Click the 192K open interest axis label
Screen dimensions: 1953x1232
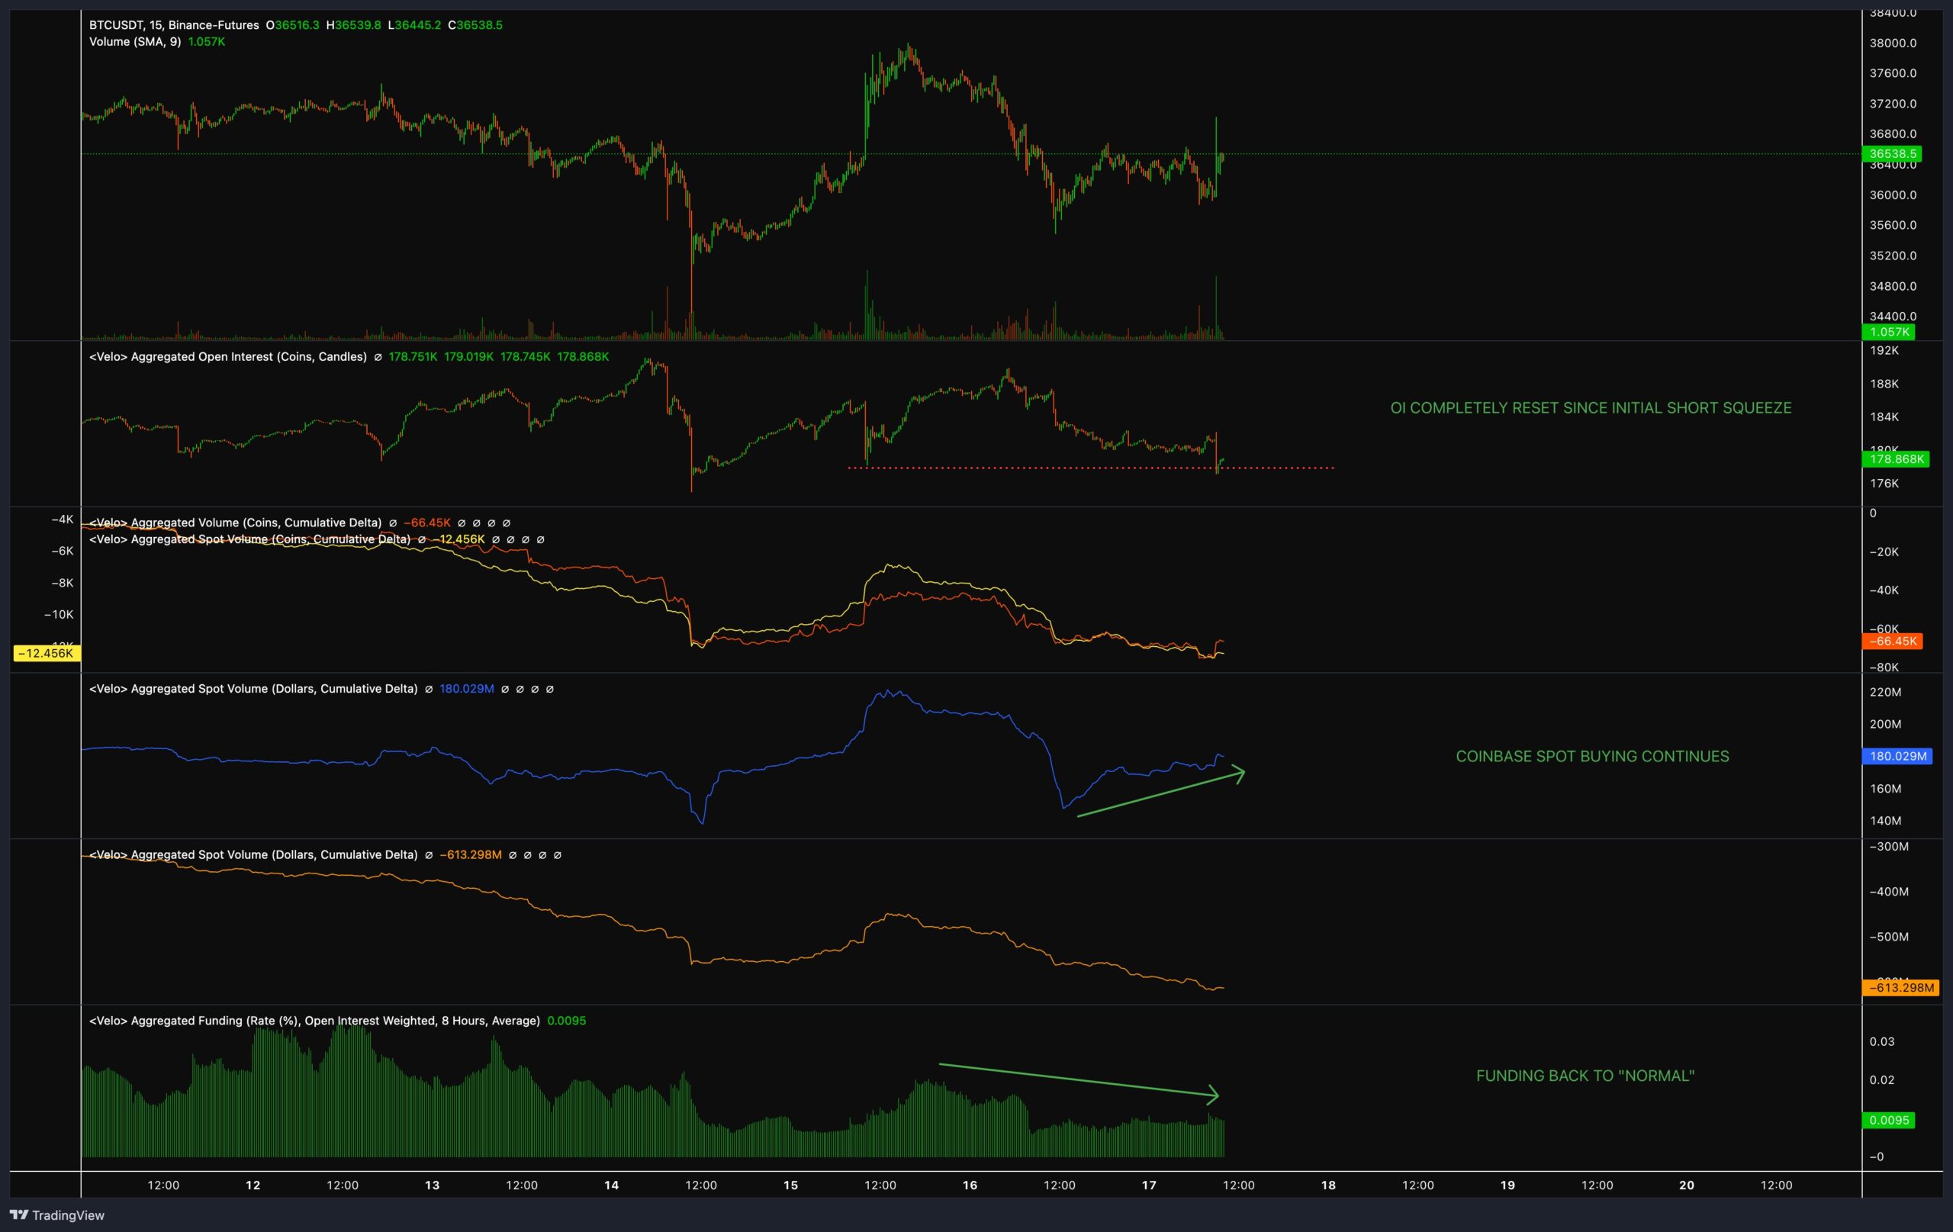1884,350
